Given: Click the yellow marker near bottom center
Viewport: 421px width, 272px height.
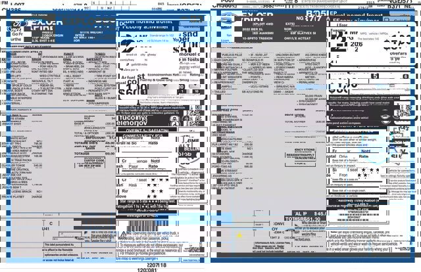Looking at the screenshot, I should pos(239,235).
